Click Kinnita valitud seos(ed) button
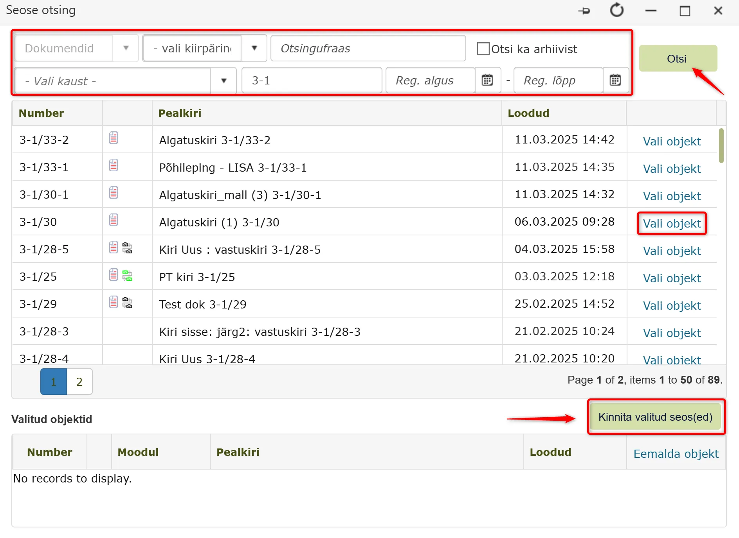Viewport: 739px width, 538px height. [656, 417]
